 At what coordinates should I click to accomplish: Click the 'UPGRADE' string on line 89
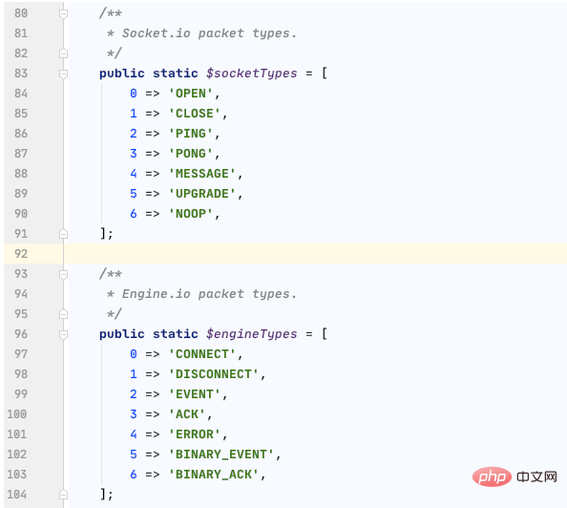202,194
